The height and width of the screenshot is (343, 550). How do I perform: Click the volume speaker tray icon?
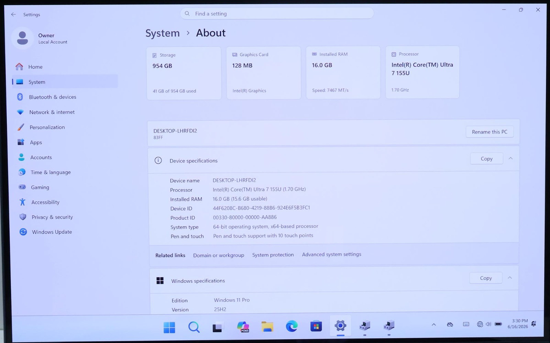click(x=488, y=324)
